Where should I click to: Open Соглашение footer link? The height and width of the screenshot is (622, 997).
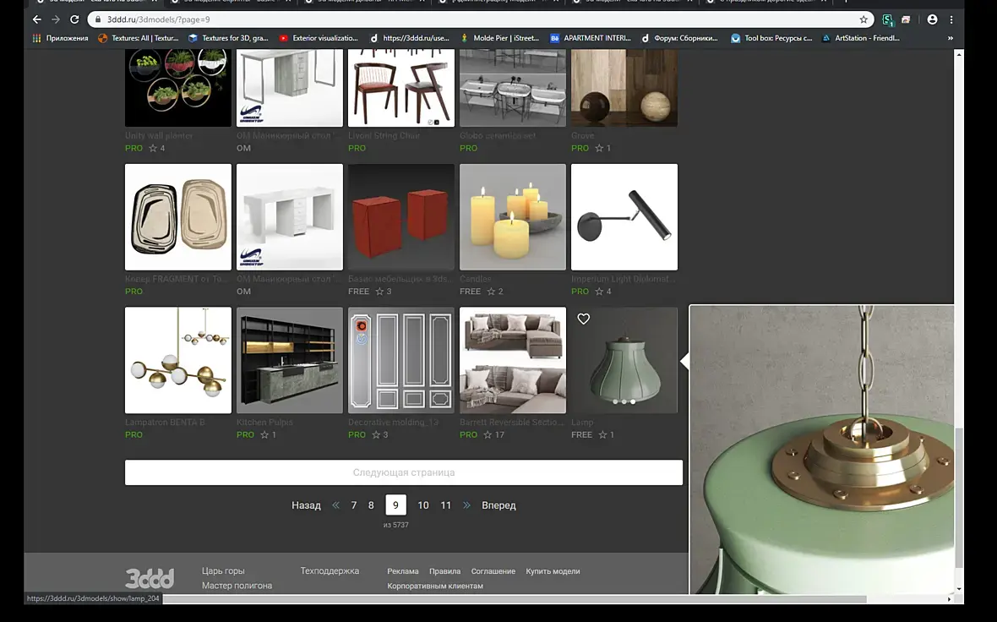pos(493,571)
